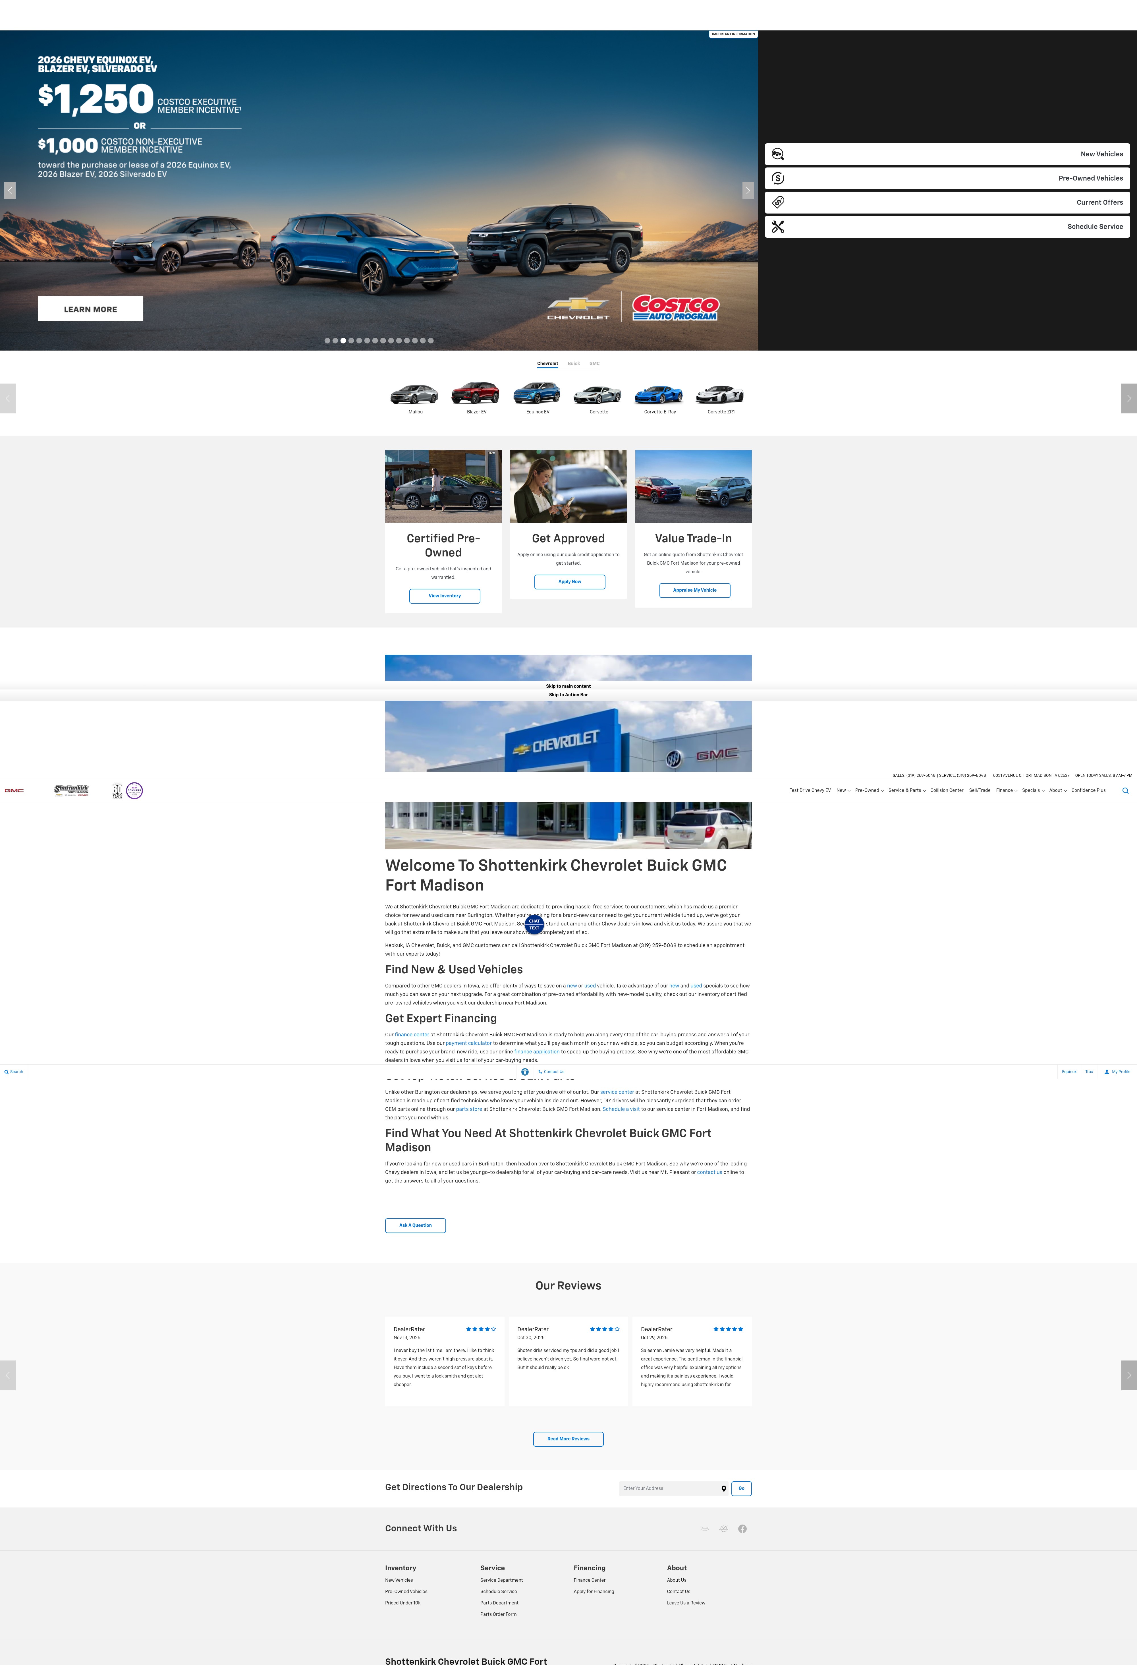
Task: Select the GMC brand tab
Action: point(595,364)
